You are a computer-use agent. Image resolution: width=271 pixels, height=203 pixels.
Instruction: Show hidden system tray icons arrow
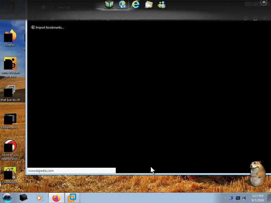(225, 198)
